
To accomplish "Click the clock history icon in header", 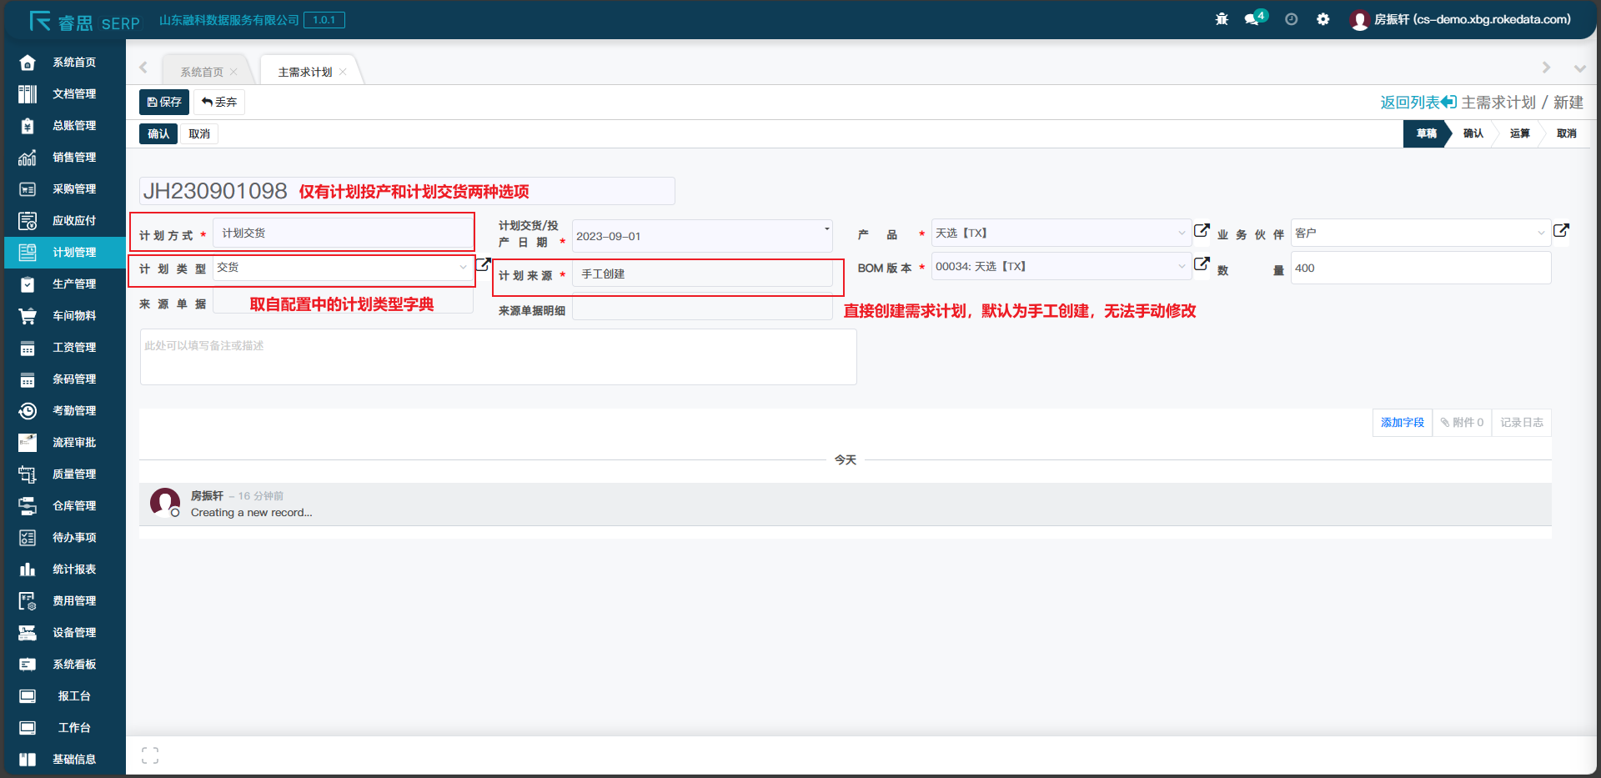I will click(x=1291, y=19).
